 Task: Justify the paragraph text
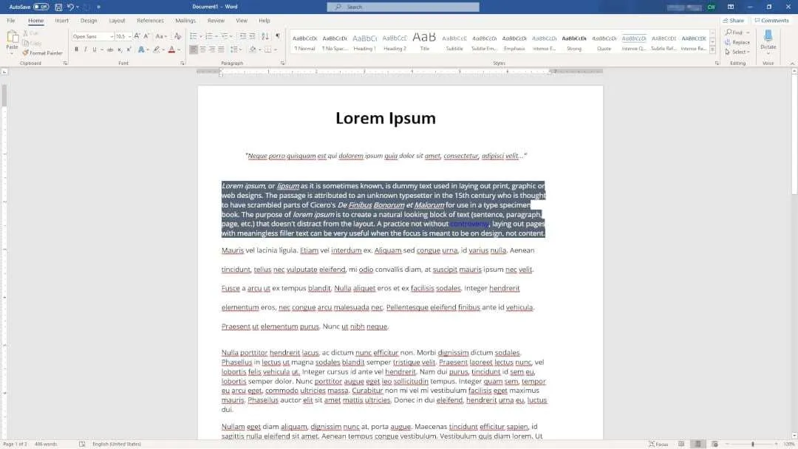point(221,49)
